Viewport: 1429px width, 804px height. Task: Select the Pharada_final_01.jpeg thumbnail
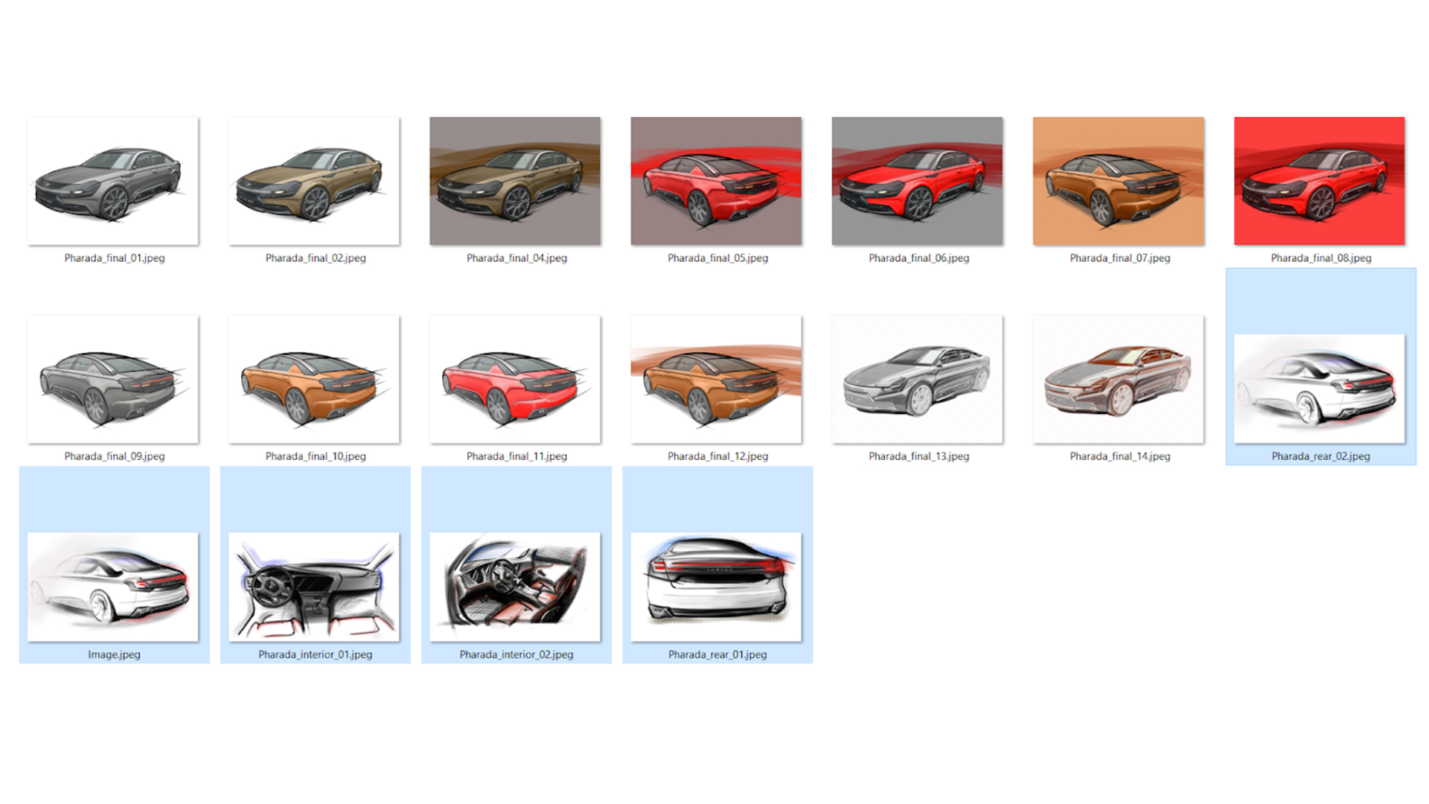click(113, 181)
